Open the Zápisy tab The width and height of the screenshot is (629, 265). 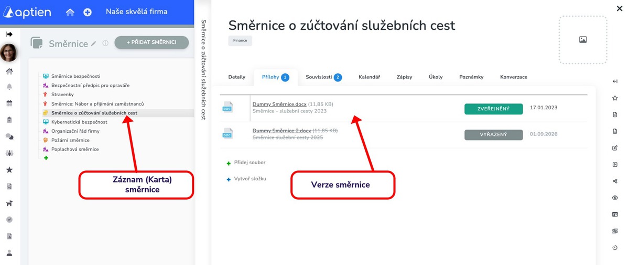pos(404,77)
